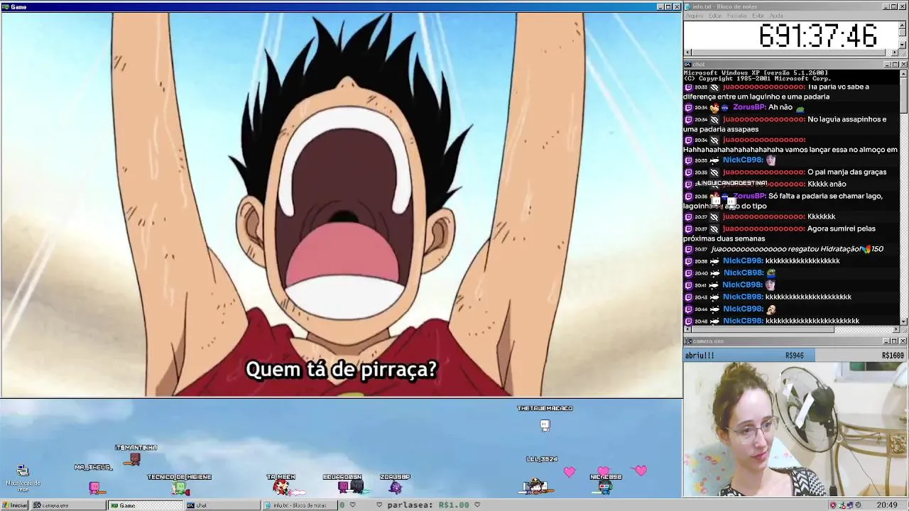909x511 pixels.
Task: Click the EDUARDDSN character sprite
Action: [350, 487]
